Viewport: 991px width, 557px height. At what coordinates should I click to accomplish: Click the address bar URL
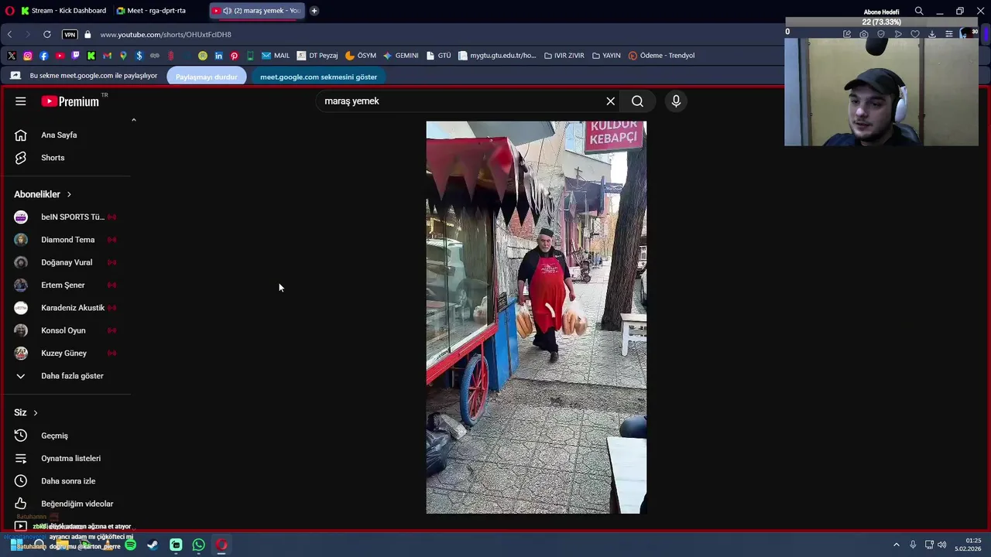[166, 35]
